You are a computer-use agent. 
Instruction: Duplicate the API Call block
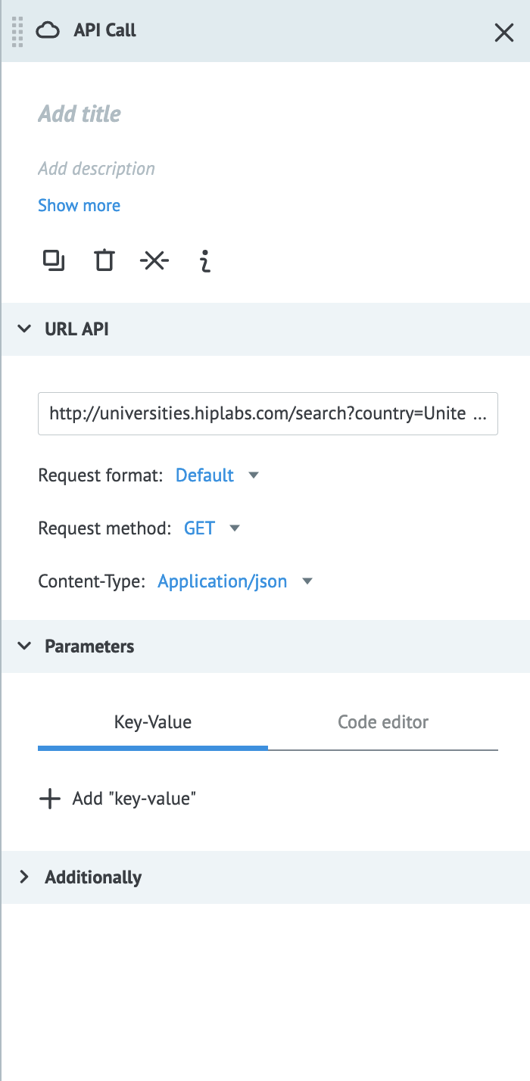[x=53, y=260]
